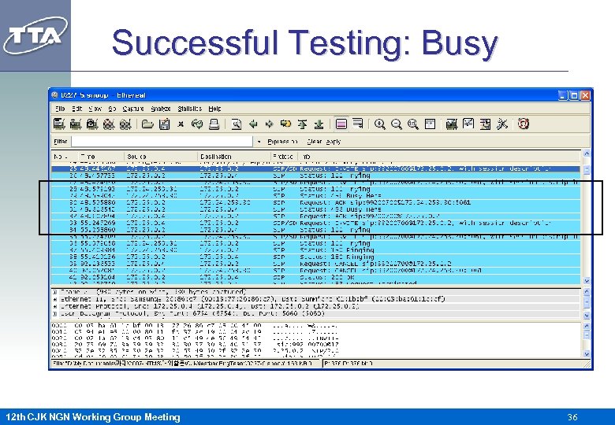
Task: Sort by the Protocol column header
Action: pyautogui.click(x=284, y=156)
